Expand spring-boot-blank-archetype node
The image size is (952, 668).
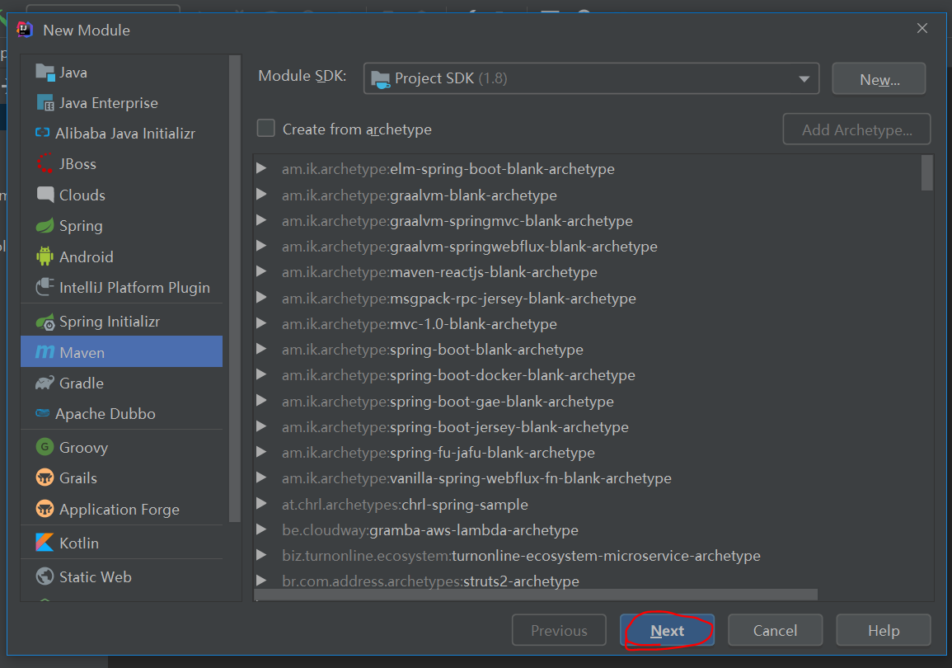(x=261, y=349)
